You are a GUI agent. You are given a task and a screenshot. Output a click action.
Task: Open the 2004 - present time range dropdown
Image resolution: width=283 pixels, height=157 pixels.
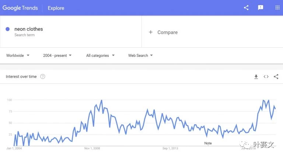[x=57, y=55]
